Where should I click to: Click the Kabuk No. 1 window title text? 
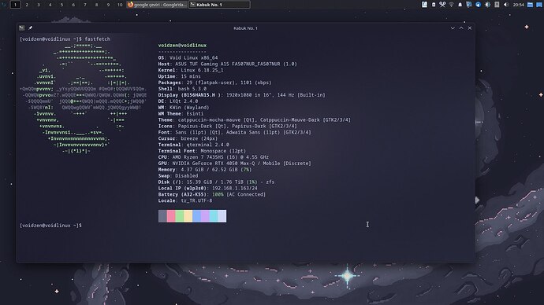pyautogui.click(x=246, y=28)
